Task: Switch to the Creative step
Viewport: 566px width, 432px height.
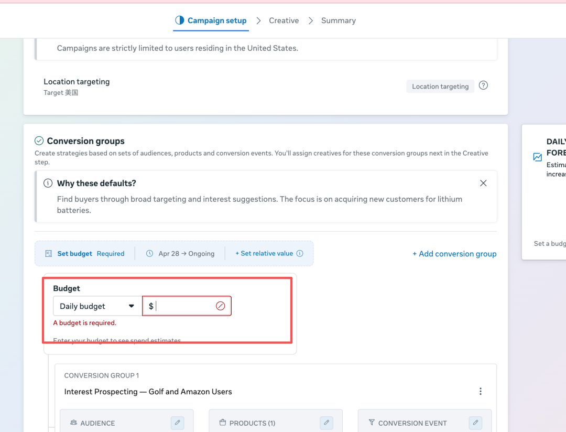Action: pyautogui.click(x=284, y=20)
